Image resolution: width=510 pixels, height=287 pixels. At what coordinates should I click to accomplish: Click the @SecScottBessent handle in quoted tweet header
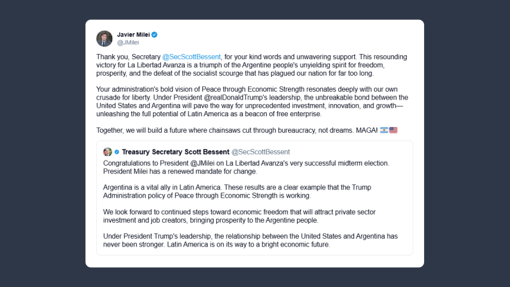260,152
